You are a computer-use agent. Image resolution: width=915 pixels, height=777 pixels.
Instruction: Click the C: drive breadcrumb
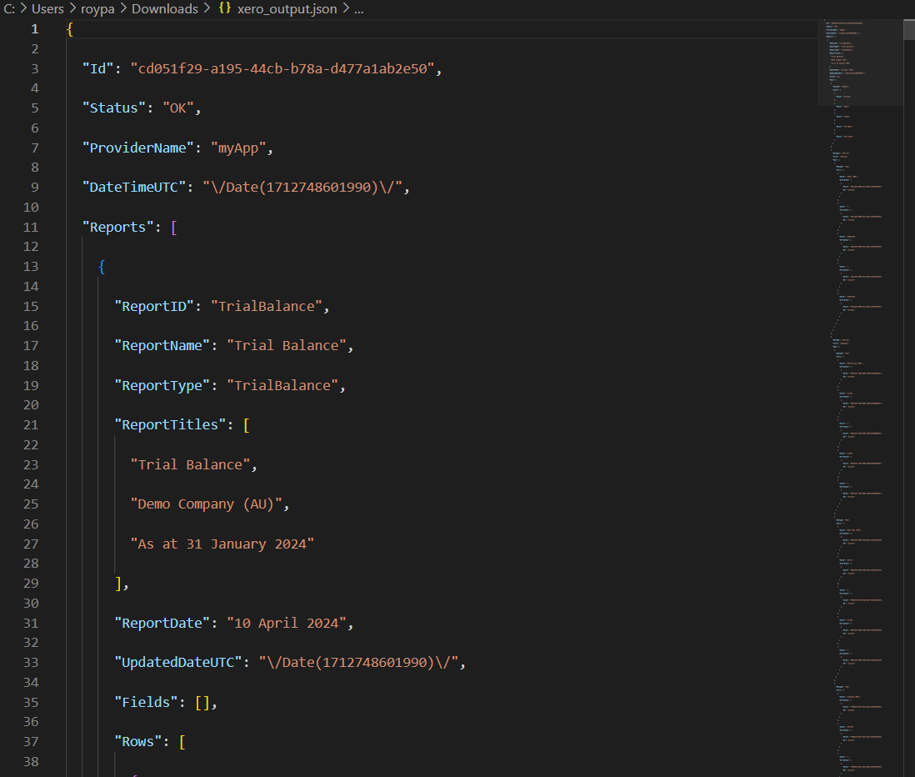(10, 9)
